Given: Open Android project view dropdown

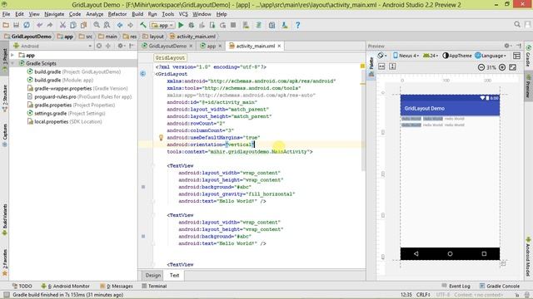Looking at the screenshot, I should (x=52, y=46).
